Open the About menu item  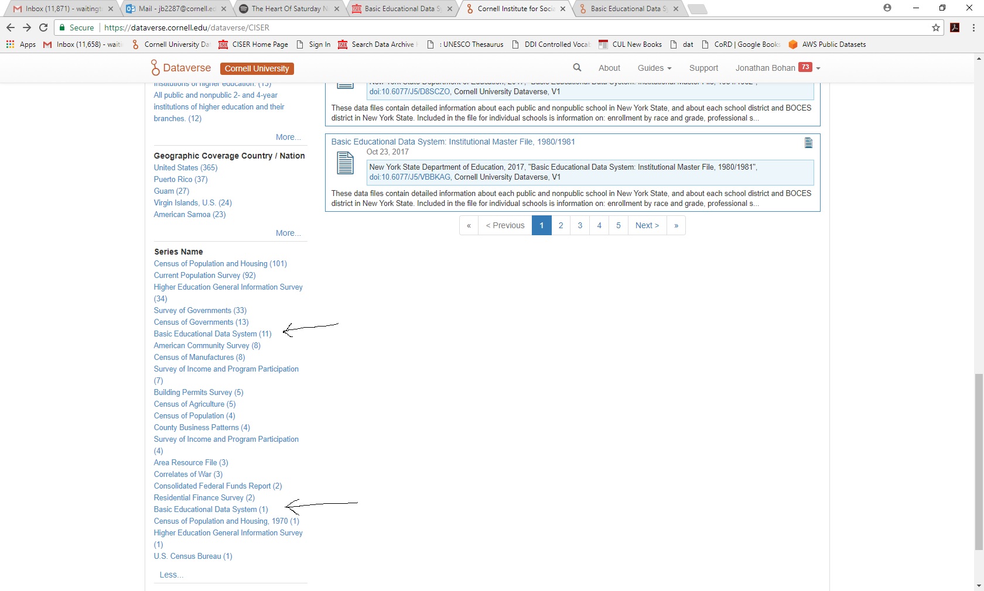tap(609, 68)
